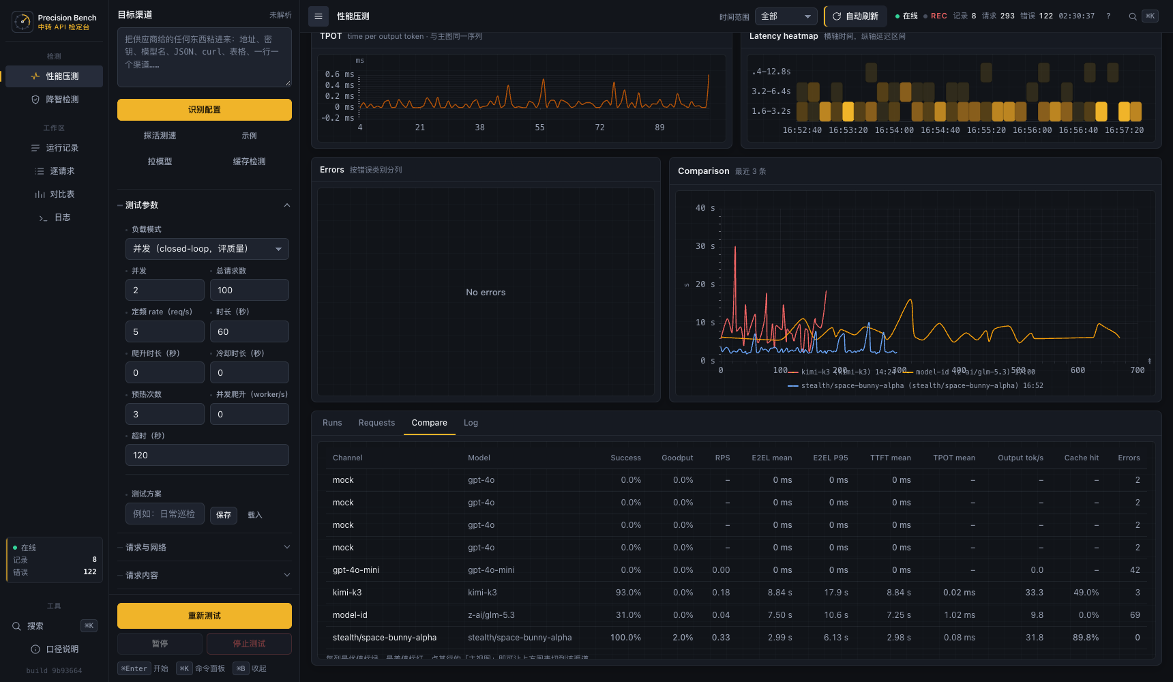Click the 重新测试 button

coord(205,616)
